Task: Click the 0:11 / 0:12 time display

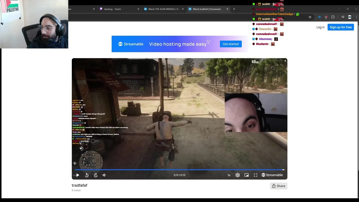Action: (x=179, y=175)
